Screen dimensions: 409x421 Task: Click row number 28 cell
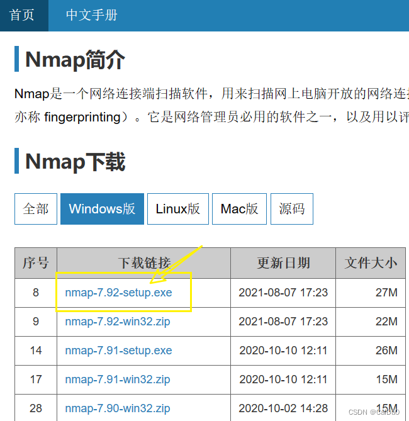point(36,408)
